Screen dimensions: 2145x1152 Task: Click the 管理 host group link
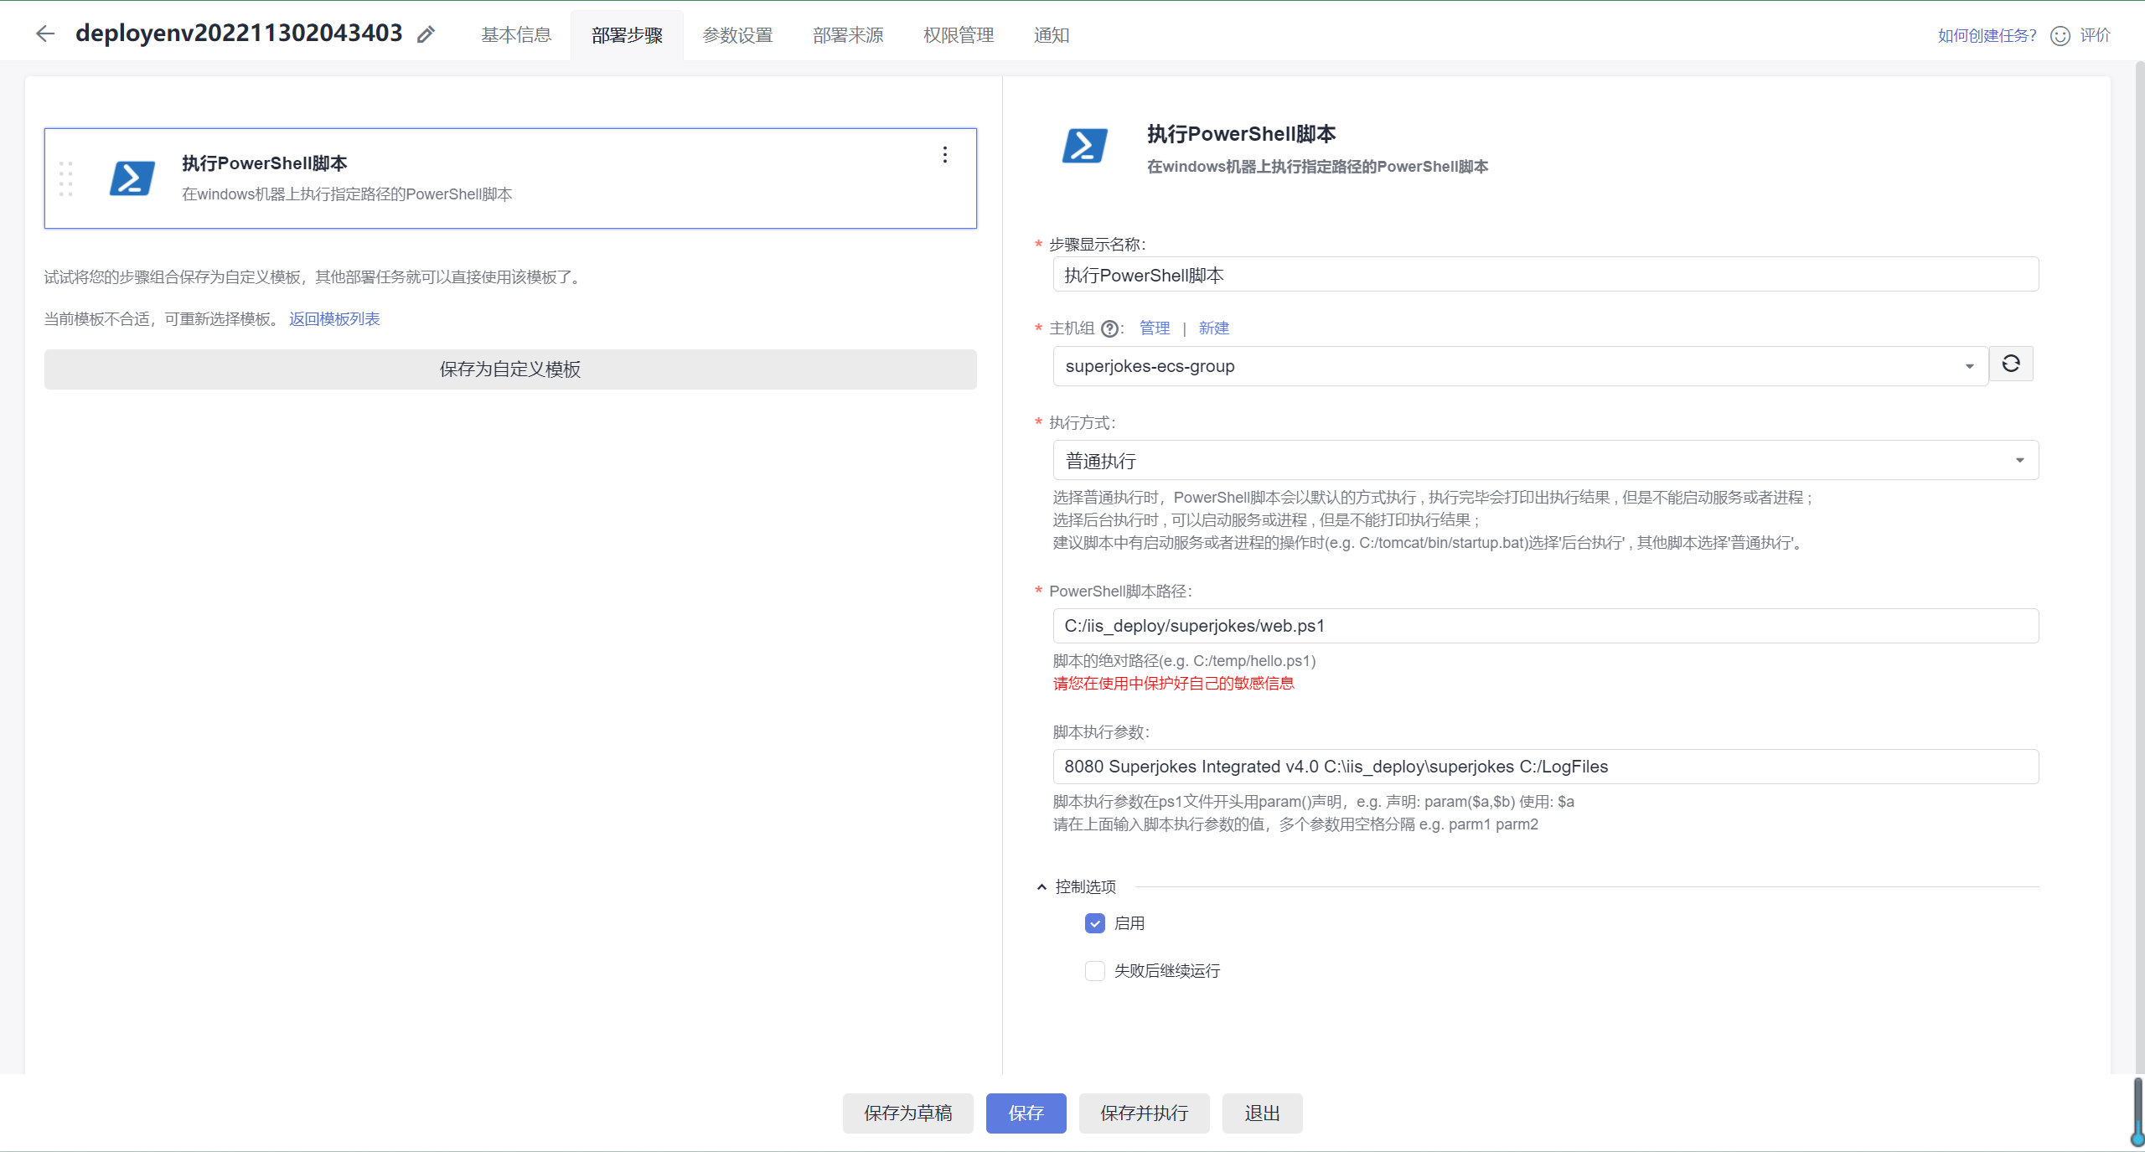click(x=1155, y=328)
